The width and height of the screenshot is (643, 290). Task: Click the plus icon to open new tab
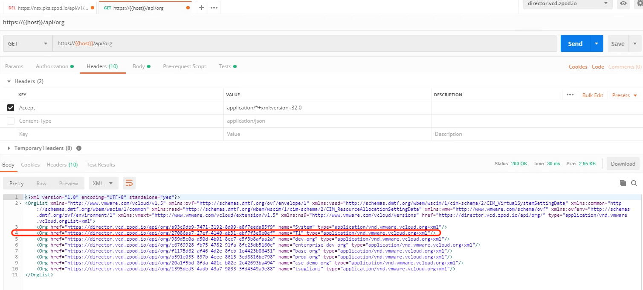pyautogui.click(x=202, y=8)
